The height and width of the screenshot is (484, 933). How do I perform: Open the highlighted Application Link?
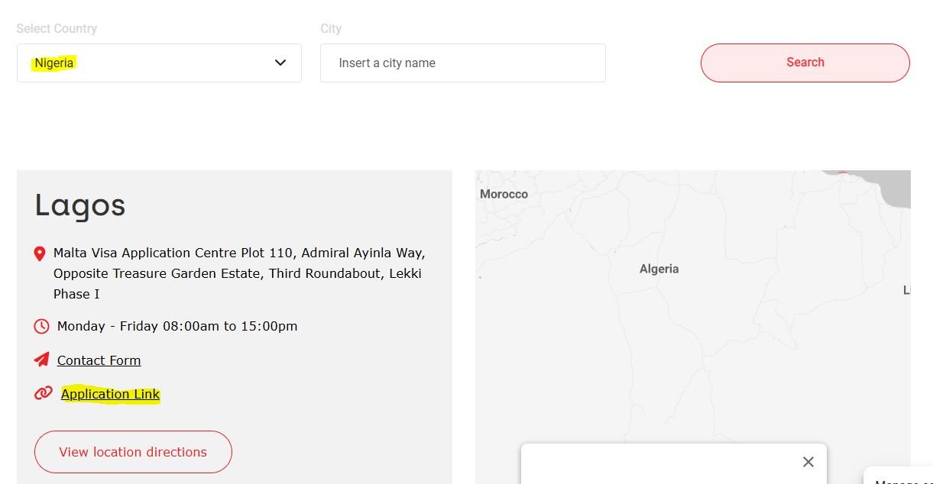(110, 394)
